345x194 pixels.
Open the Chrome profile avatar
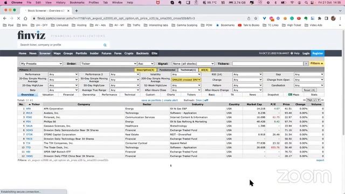(333, 18)
